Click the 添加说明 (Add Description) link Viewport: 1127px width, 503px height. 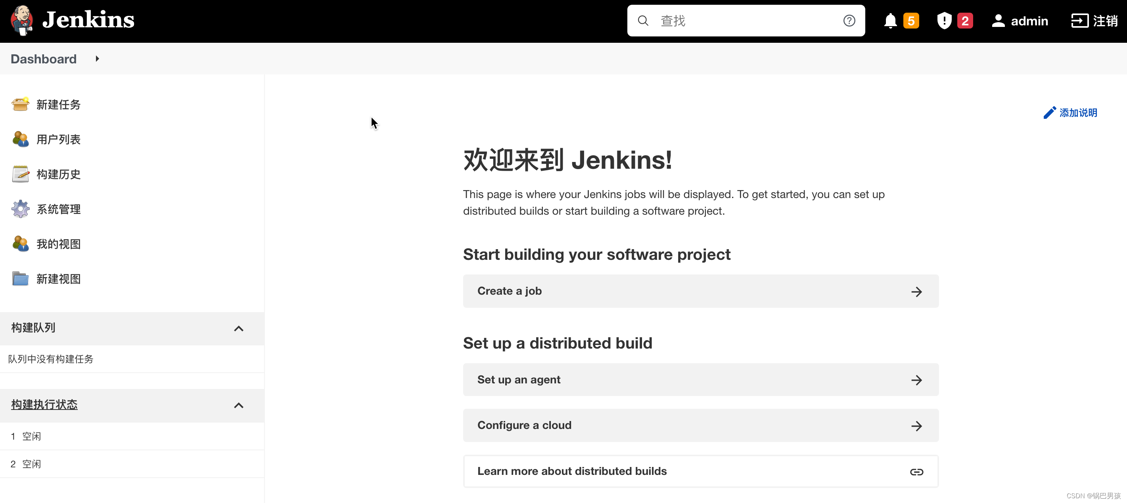coord(1072,112)
